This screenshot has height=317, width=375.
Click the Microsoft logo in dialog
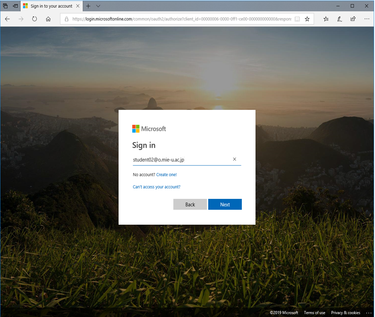pyautogui.click(x=149, y=129)
